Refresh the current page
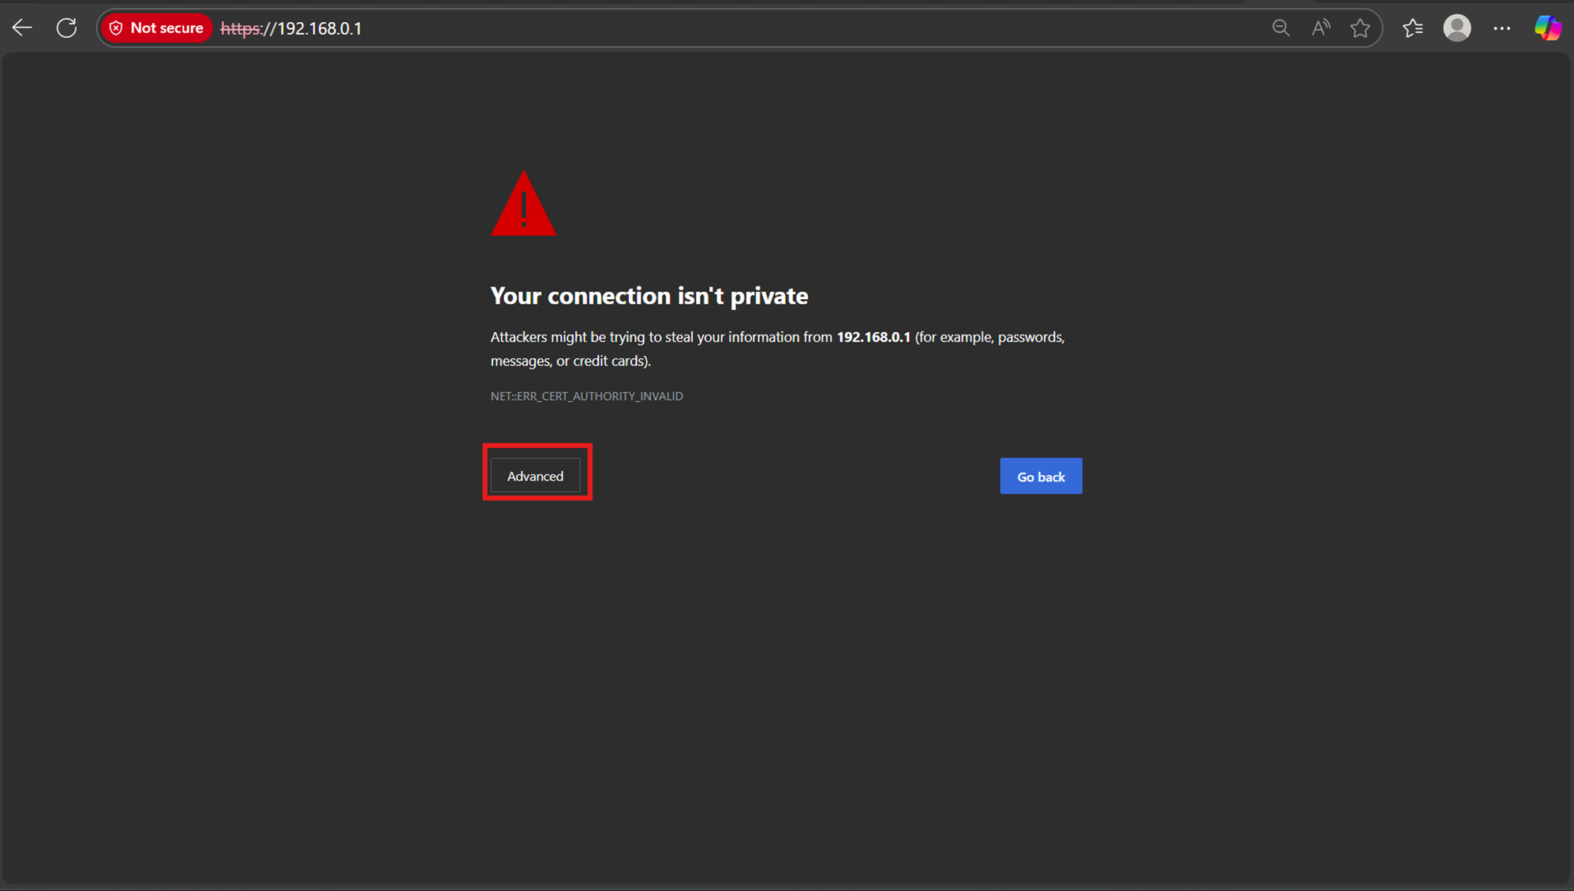Image resolution: width=1574 pixels, height=891 pixels. click(x=66, y=28)
